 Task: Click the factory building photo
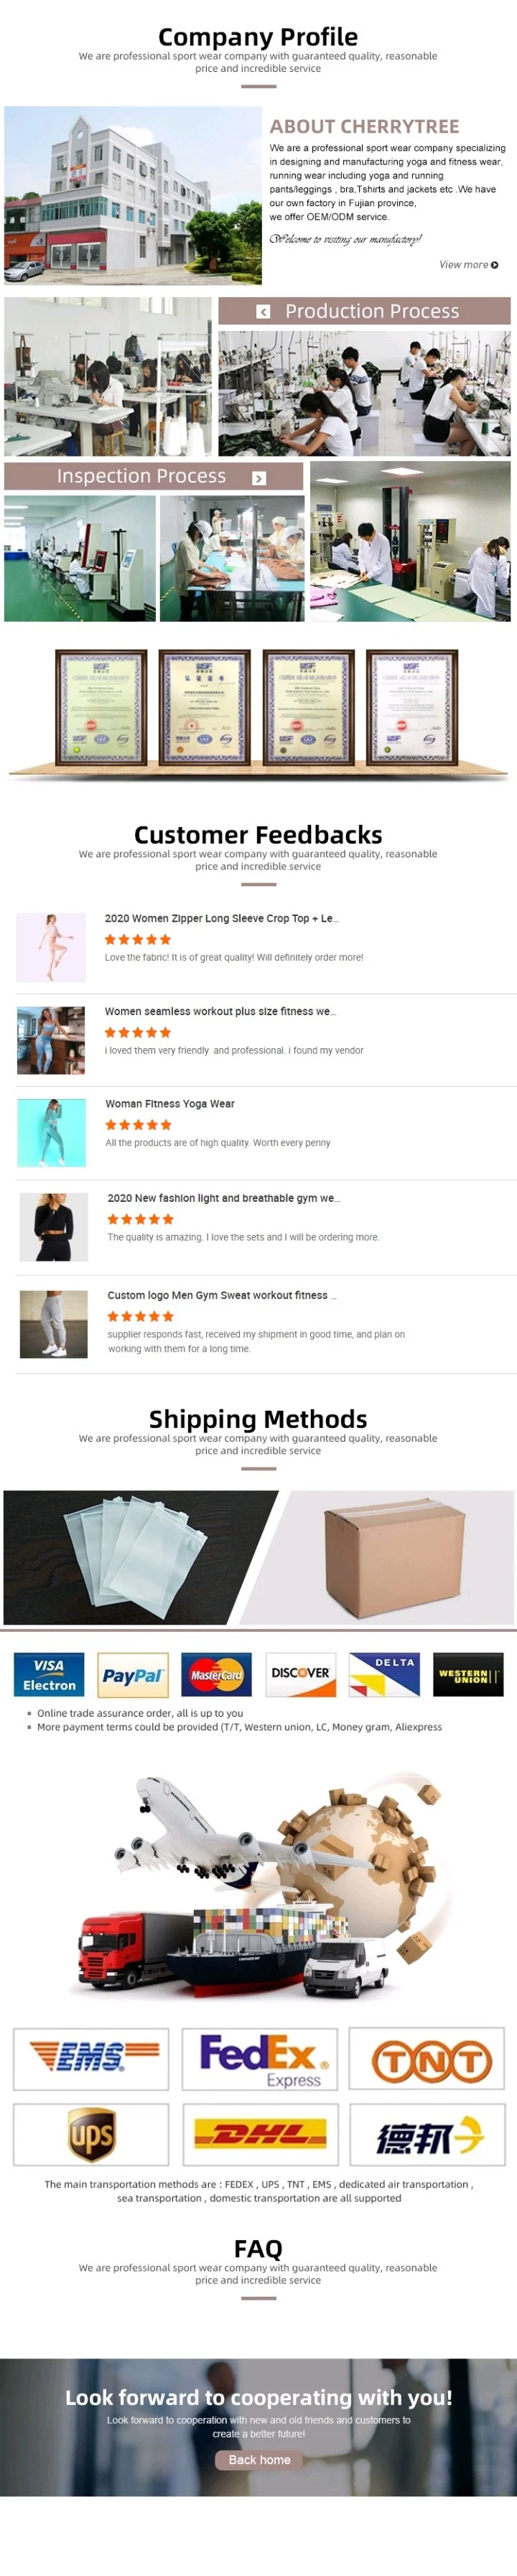coord(133,195)
